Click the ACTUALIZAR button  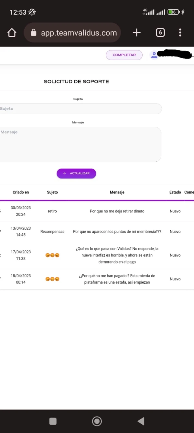coord(76,173)
